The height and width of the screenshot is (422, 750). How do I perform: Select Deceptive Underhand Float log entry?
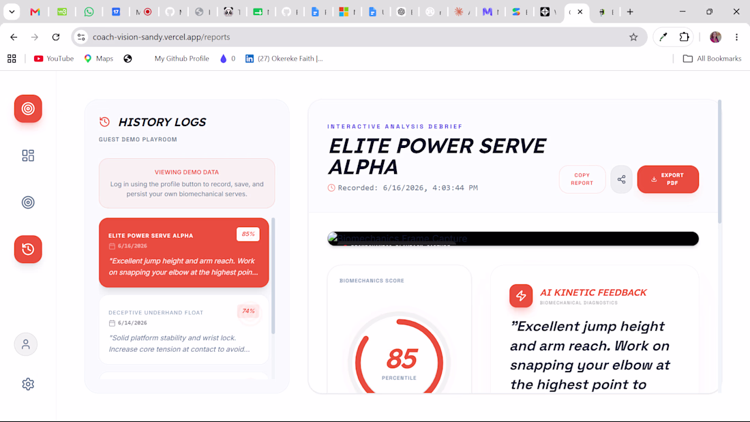tap(183, 330)
